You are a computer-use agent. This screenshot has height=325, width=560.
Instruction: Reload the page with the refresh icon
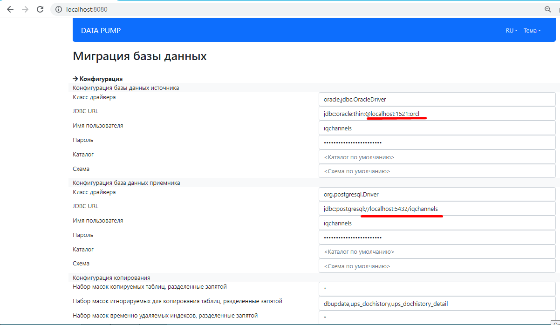[x=40, y=9]
